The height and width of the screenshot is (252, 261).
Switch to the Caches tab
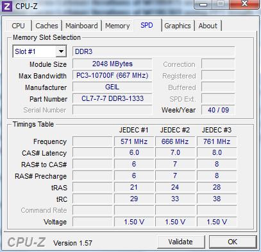click(x=47, y=26)
